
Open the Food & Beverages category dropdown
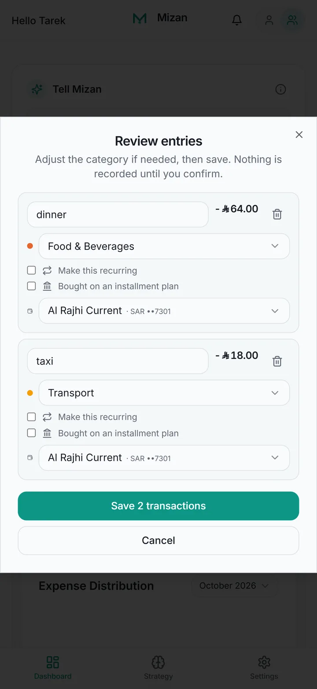(x=164, y=246)
